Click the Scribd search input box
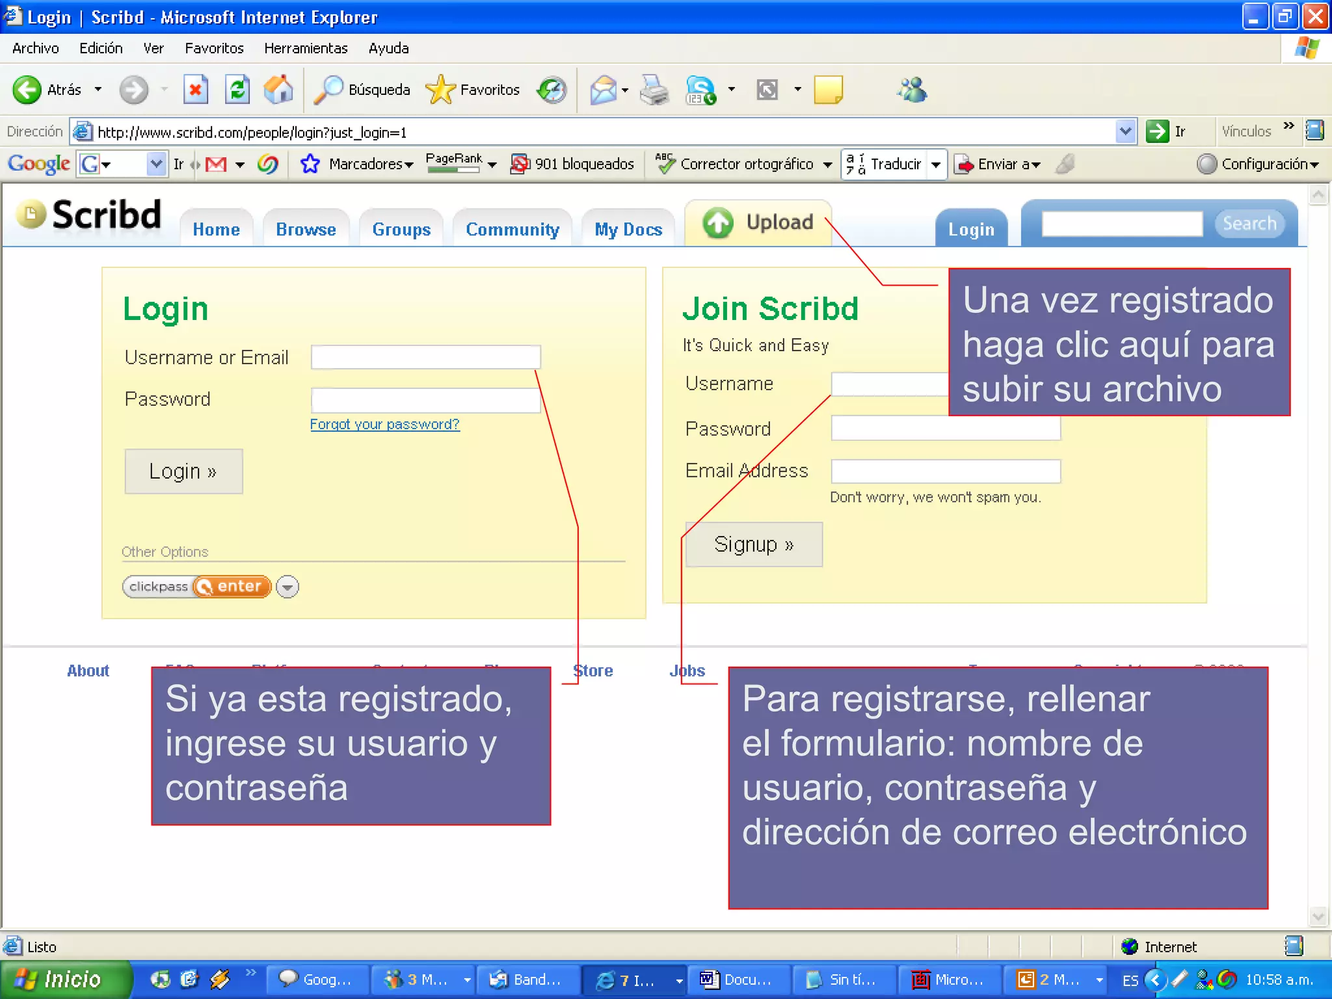 [x=1122, y=223]
